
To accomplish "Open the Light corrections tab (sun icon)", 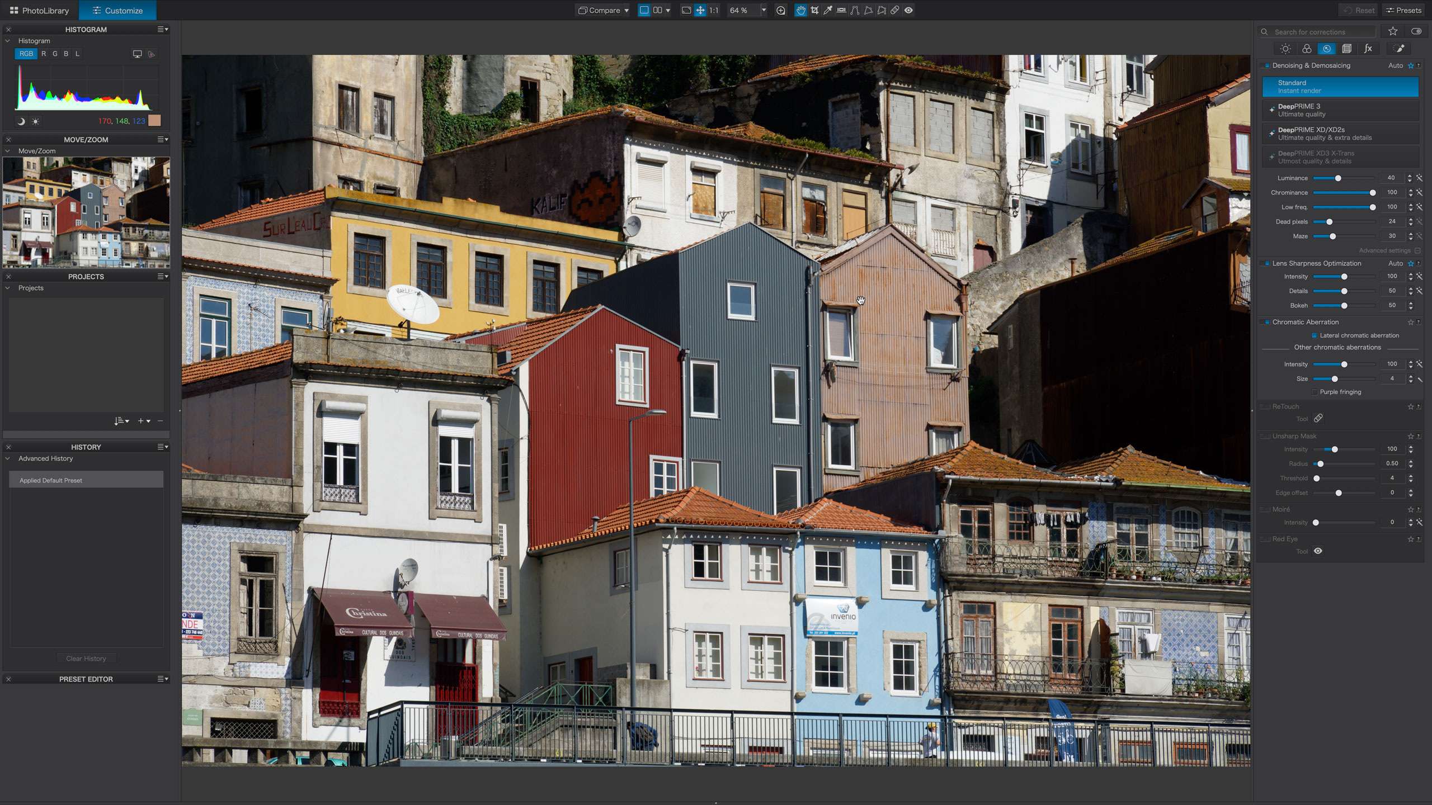I will click(1285, 49).
